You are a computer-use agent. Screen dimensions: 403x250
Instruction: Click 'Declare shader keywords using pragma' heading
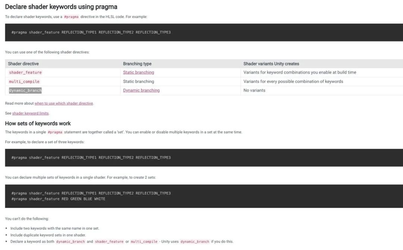tap(61, 7)
